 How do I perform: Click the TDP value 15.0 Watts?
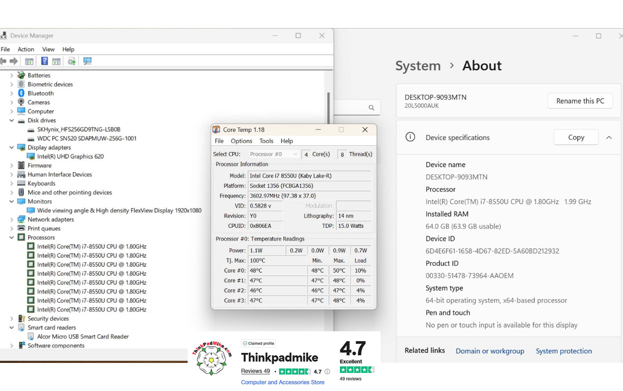click(x=353, y=226)
